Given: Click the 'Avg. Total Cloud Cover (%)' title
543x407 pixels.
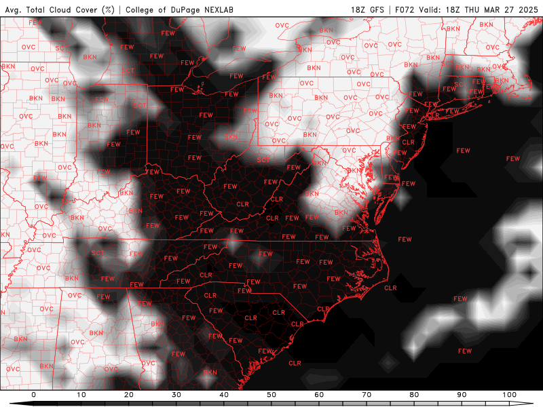Looking at the screenshot, I should pos(60,9).
